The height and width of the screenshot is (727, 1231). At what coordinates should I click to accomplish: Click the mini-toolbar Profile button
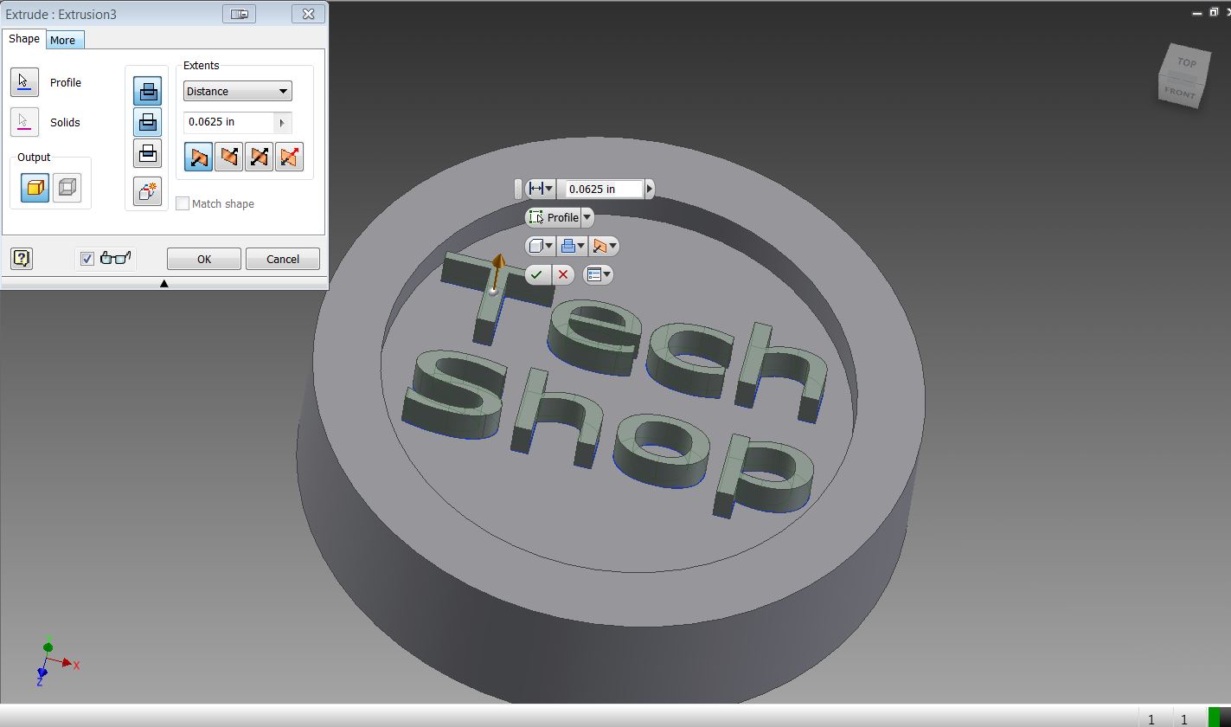[554, 217]
